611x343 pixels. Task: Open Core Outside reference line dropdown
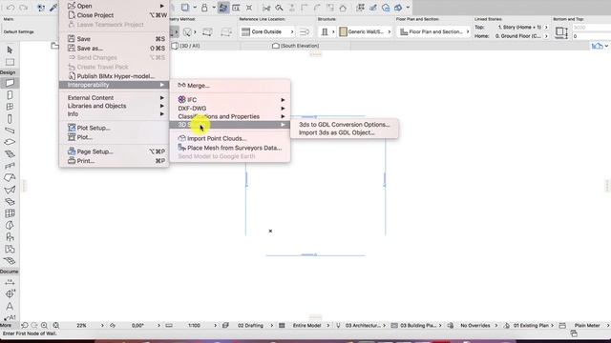pos(267,31)
